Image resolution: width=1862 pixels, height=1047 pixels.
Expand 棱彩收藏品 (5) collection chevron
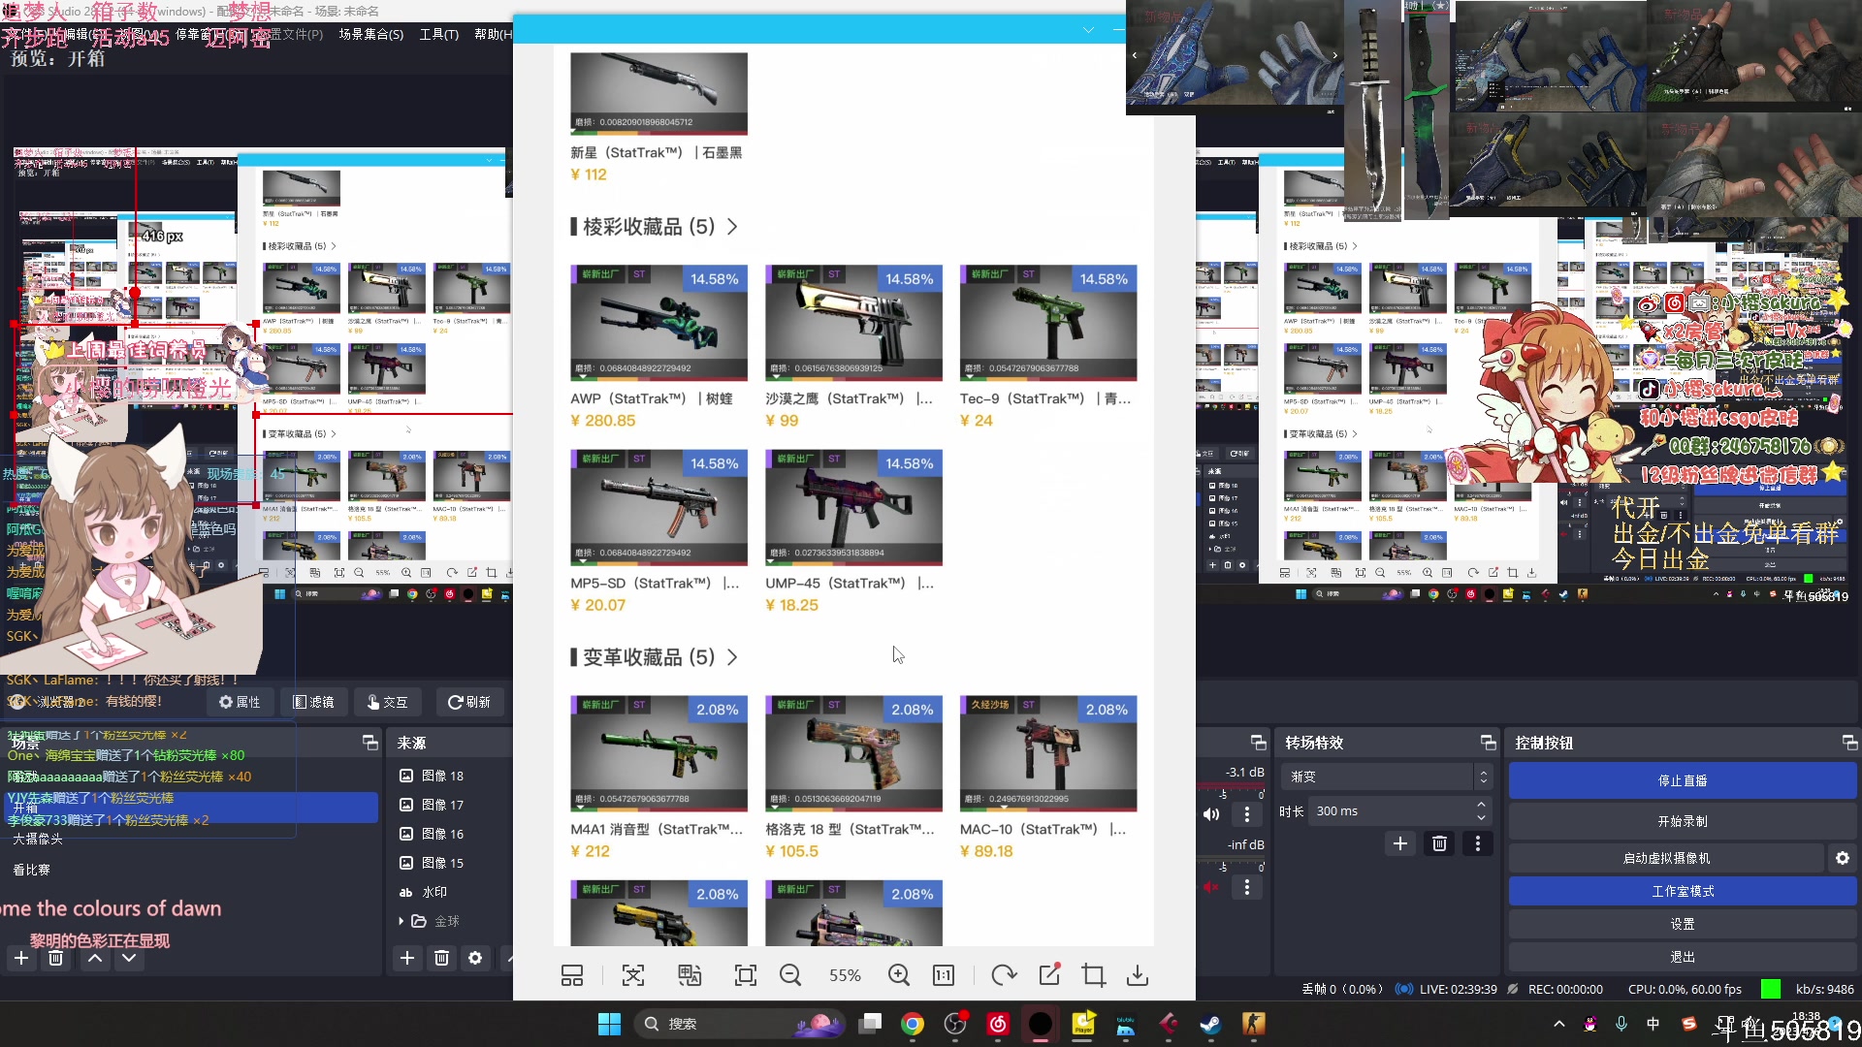point(732,227)
